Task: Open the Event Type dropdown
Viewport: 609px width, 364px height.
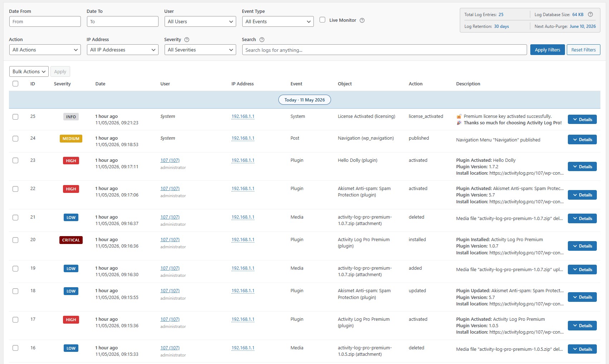Action: point(278,21)
